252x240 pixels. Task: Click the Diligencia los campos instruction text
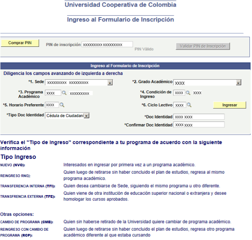[x=63, y=73]
